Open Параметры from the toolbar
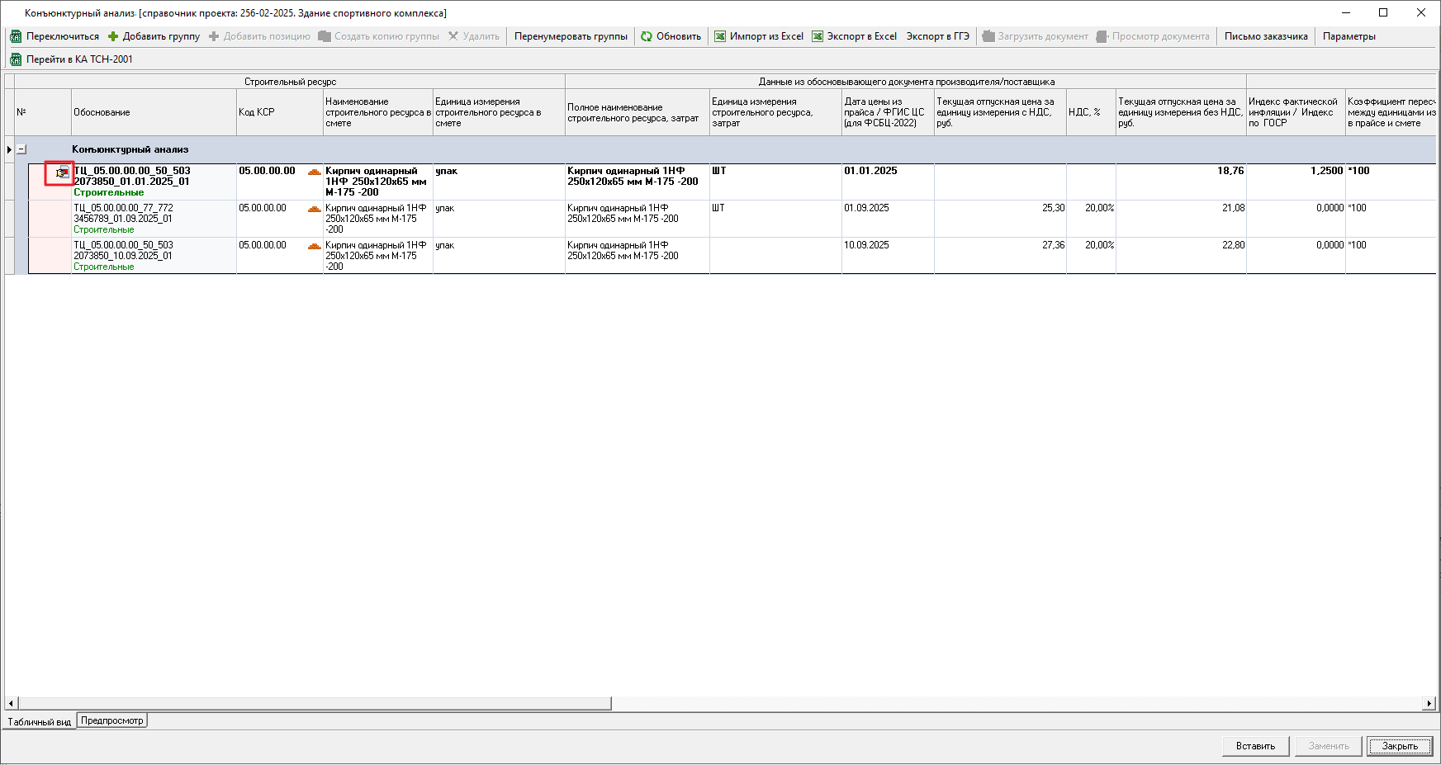 (1349, 36)
